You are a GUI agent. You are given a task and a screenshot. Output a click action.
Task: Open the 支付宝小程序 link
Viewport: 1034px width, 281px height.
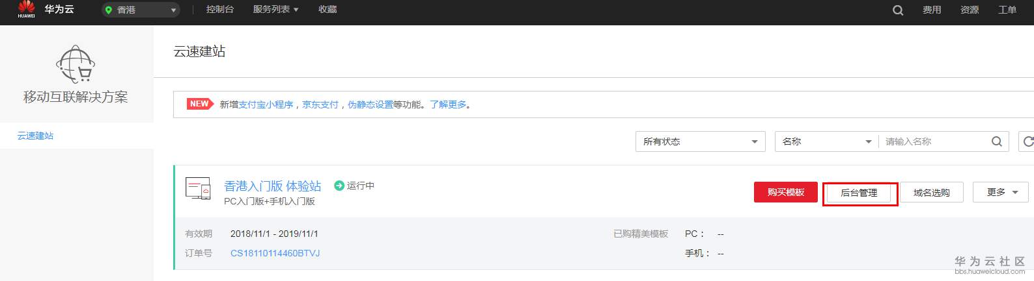[x=266, y=104]
